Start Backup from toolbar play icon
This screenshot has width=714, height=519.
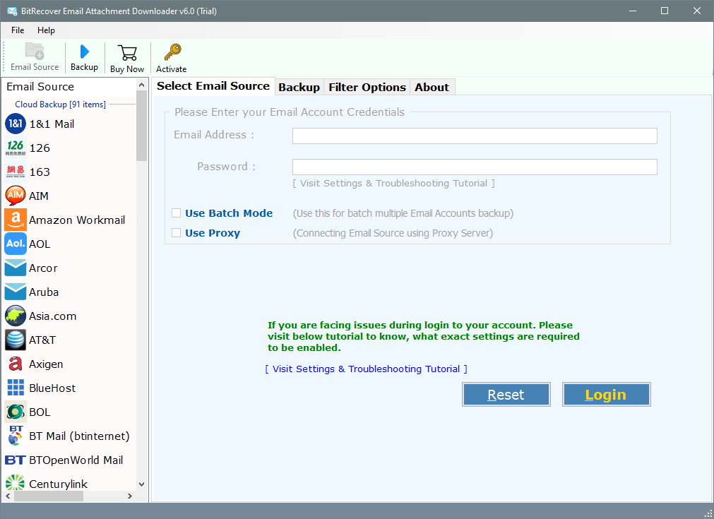point(84,52)
